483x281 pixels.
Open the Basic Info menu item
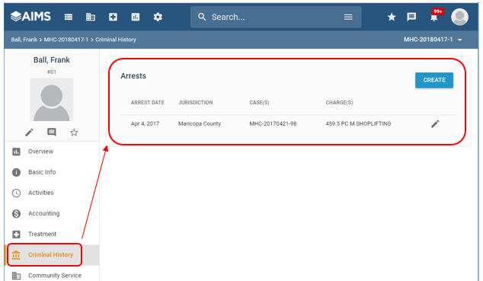click(52, 172)
